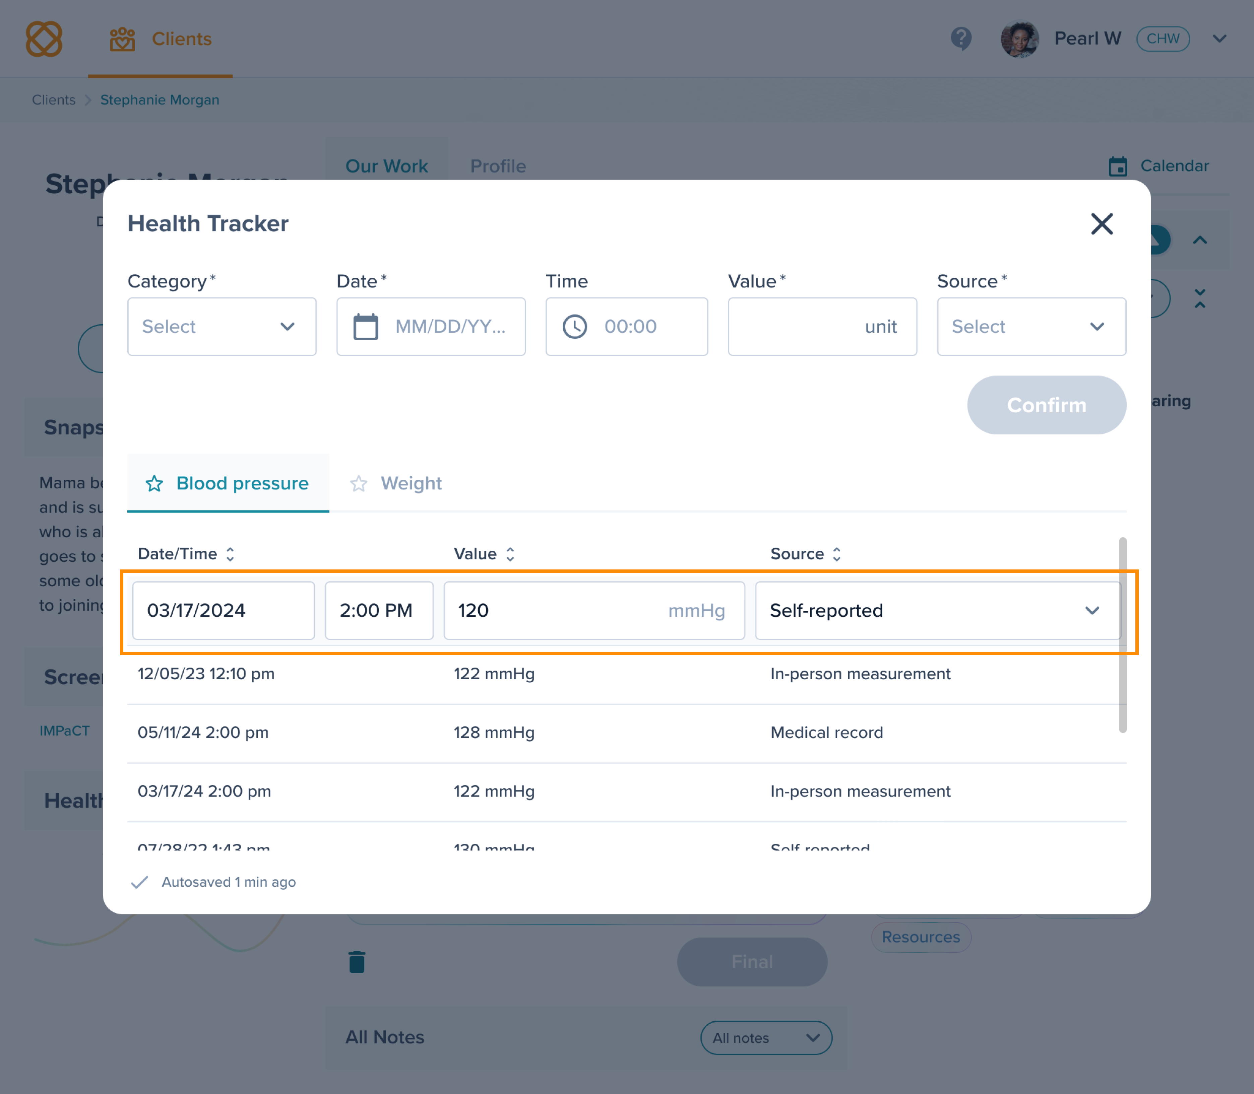Click the clock icon in Time field
Screen dimensions: 1254x1094
point(574,327)
